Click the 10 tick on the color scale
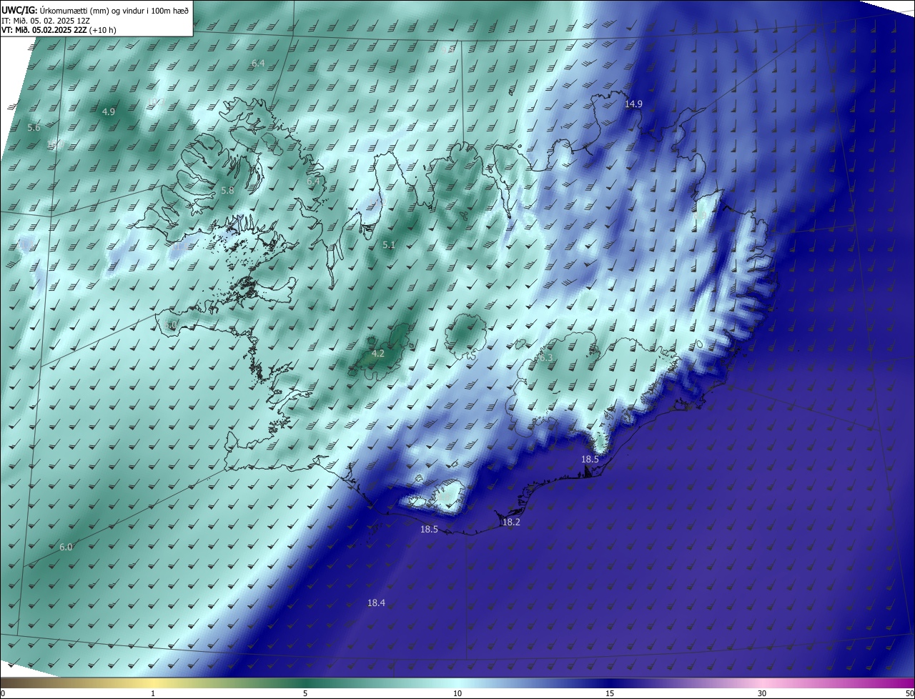 457,694
